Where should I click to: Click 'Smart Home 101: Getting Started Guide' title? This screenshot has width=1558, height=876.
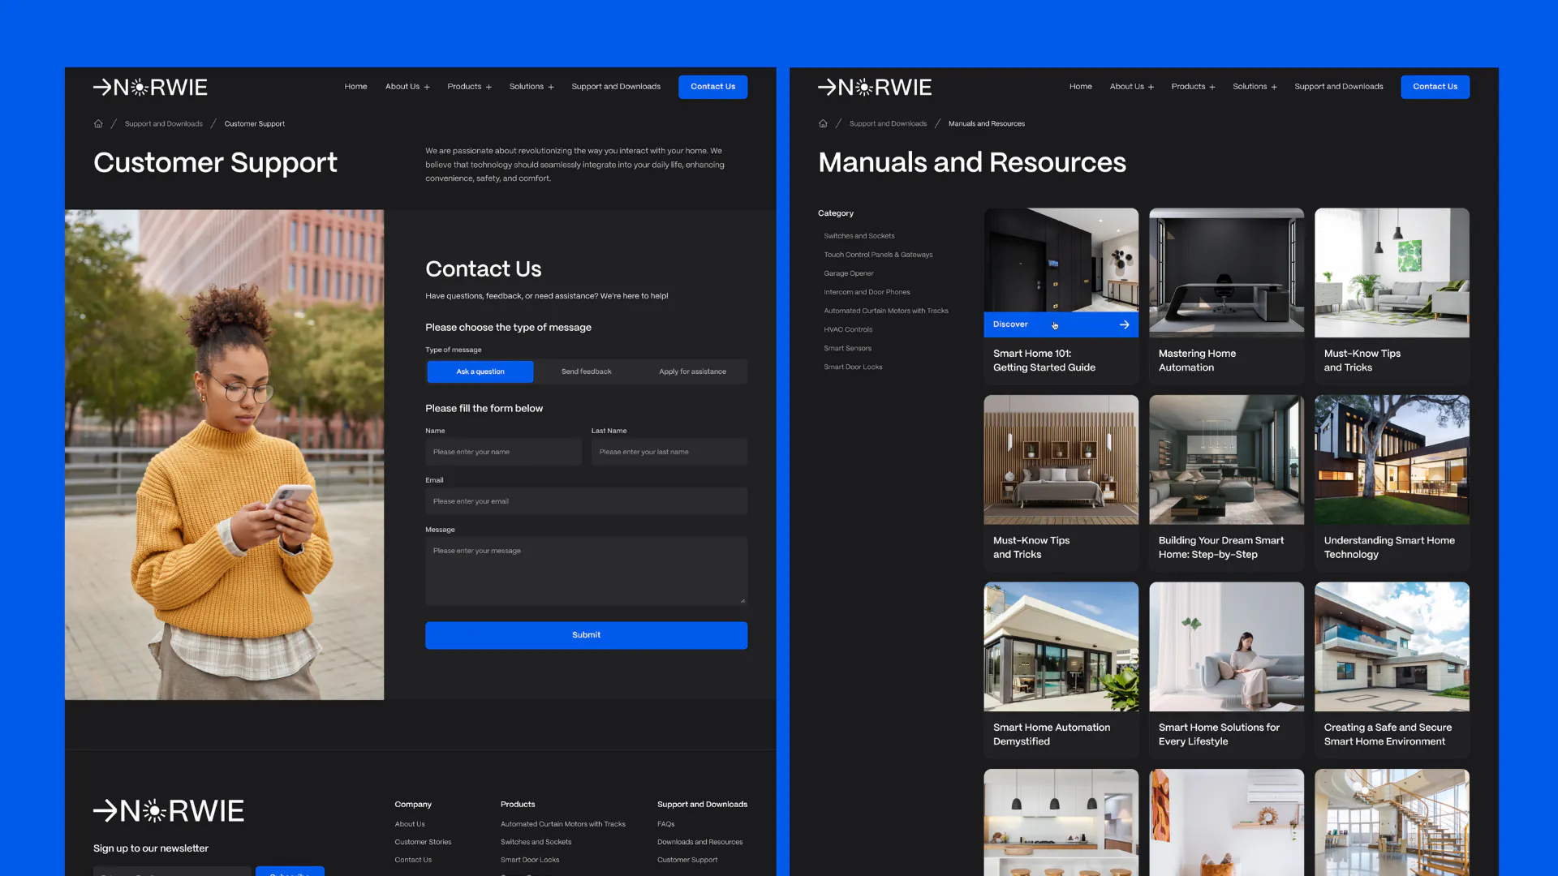click(x=1044, y=360)
